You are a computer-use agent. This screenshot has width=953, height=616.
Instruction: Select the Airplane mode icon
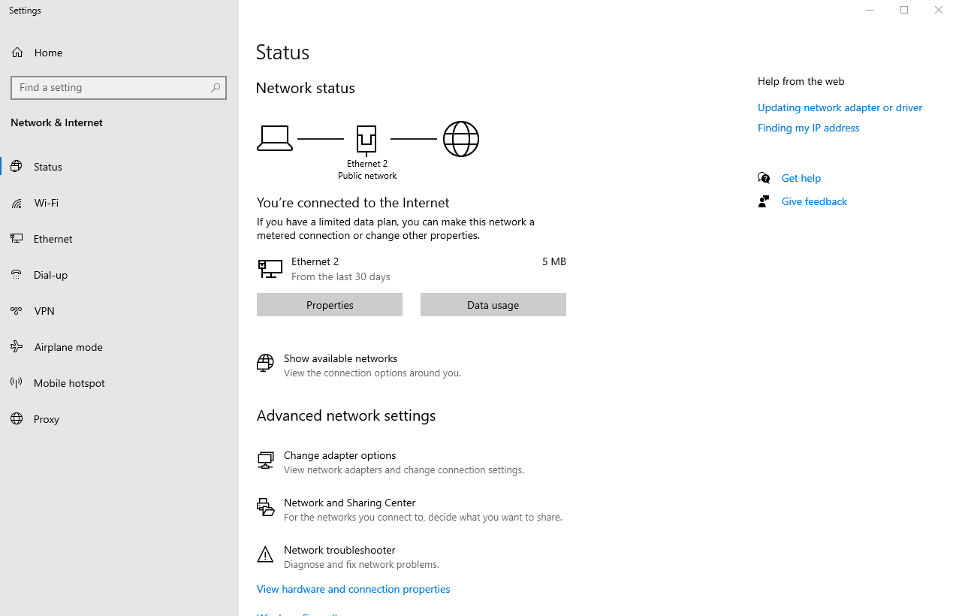[x=17, y=347]
